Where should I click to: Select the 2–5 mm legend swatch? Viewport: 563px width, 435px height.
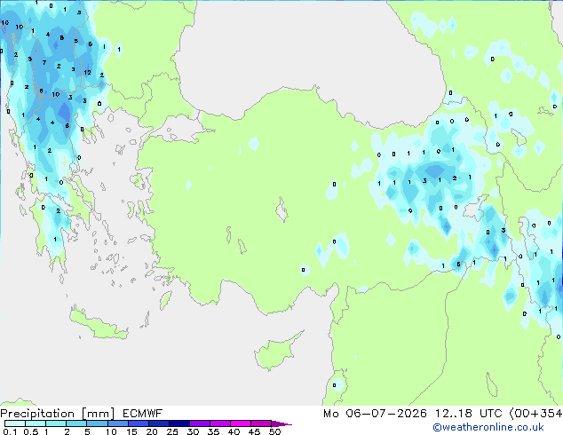click(x=76, y=423)
